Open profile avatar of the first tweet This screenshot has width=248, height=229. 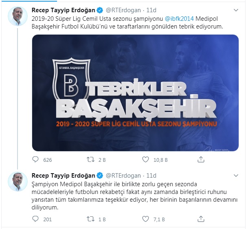(x=18, y=16)
